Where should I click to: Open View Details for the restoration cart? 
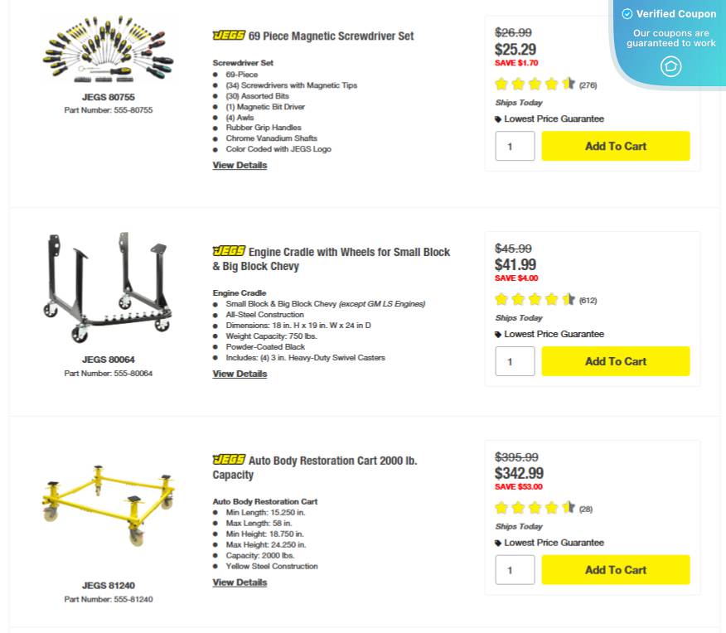tap(240, 582)
